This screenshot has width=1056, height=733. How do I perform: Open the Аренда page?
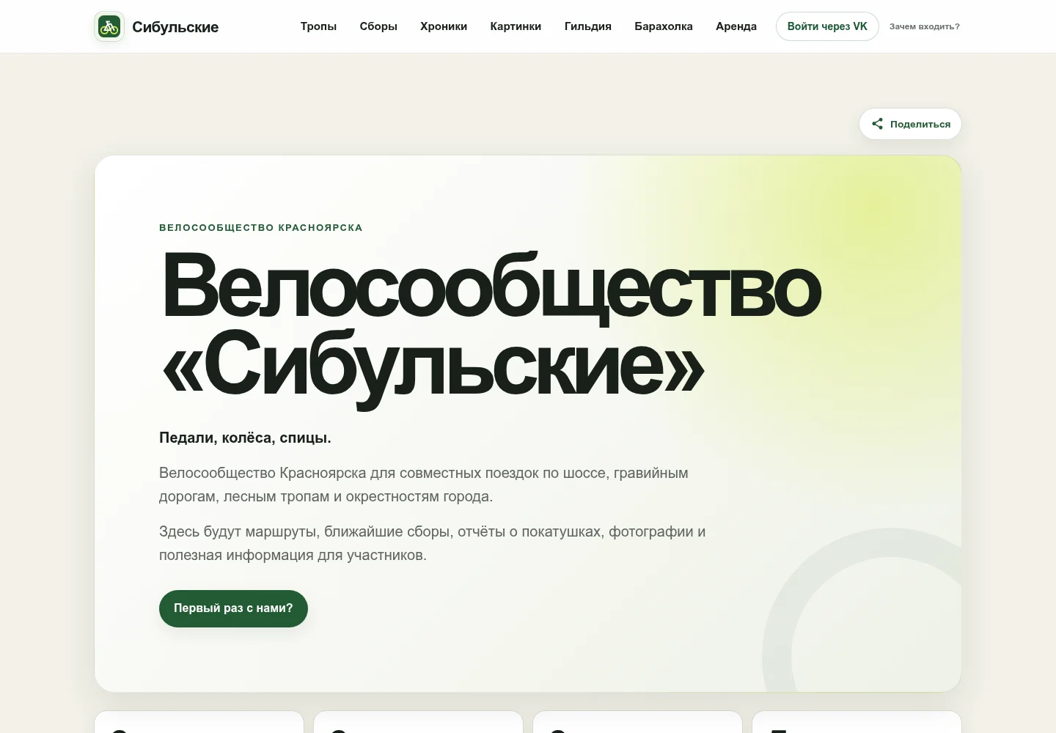coord(736,26)
